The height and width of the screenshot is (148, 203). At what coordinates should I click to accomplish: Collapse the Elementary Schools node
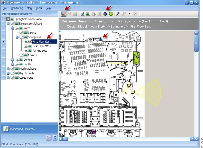[8, 24]
